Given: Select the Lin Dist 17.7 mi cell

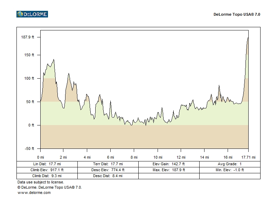Looking at the screenshot, I should pos(47,164).
